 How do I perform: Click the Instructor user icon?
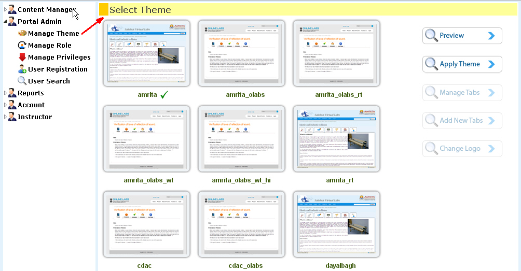(12, 117)
